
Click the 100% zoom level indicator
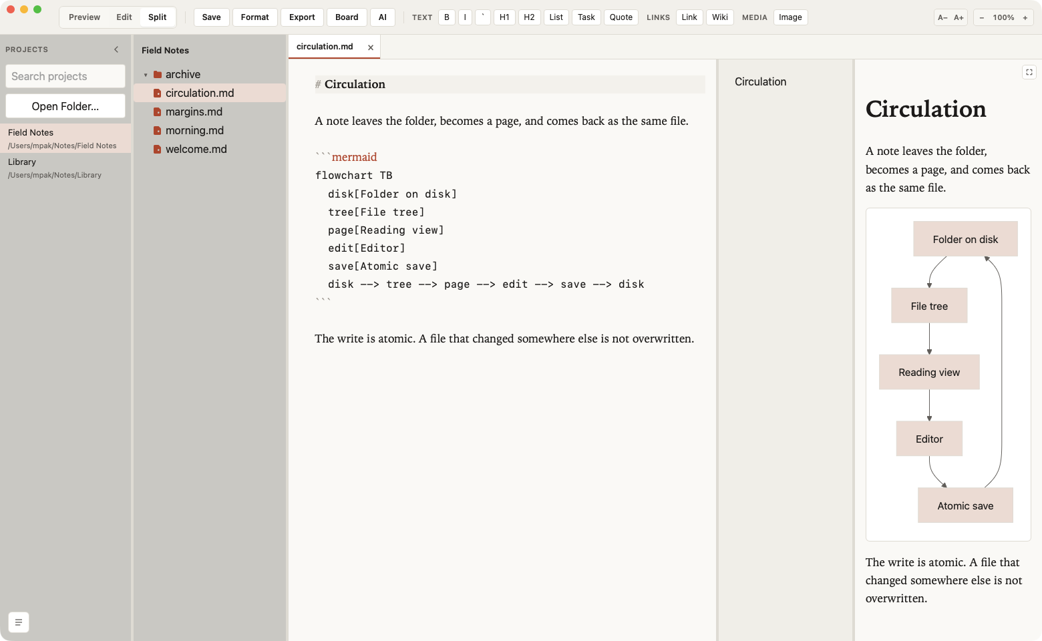click(1003, 17)
